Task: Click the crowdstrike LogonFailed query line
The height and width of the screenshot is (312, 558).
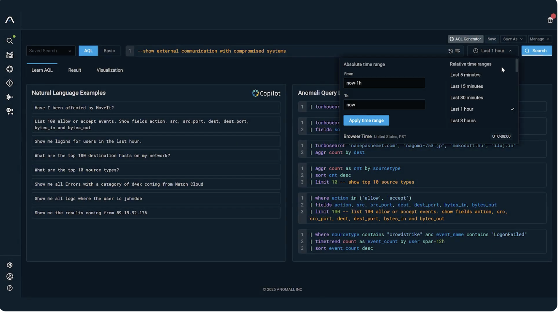Action: (x=418, y=235)
